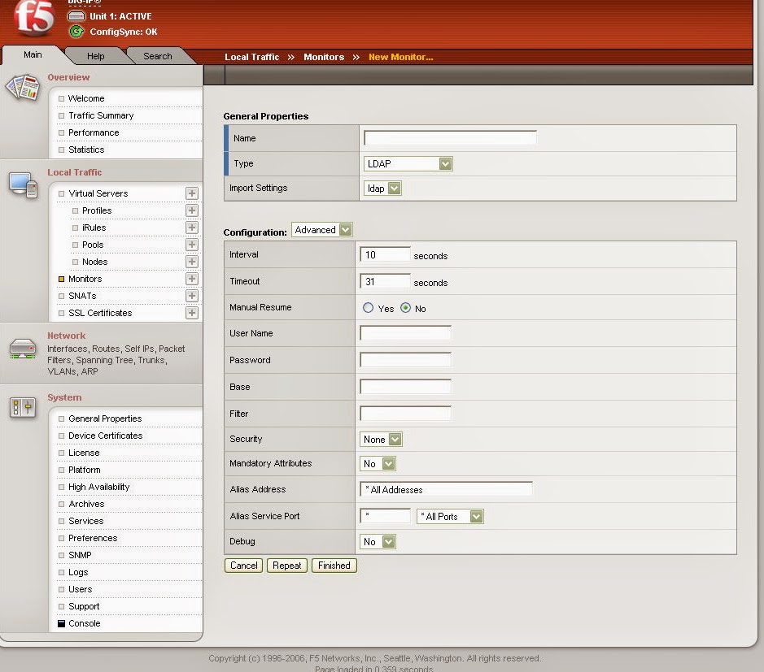Click the Password field
This screenshot has height=672, width=764.
coord(405,360)
